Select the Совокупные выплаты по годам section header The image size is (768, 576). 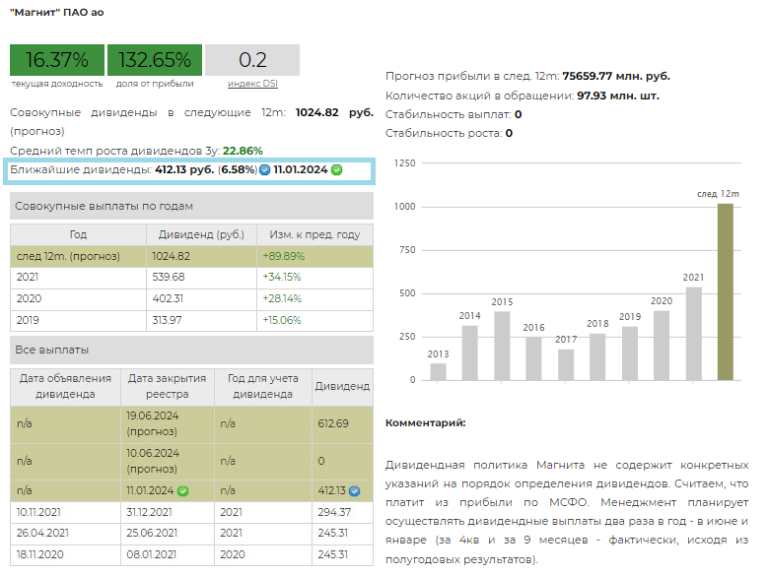192,206
